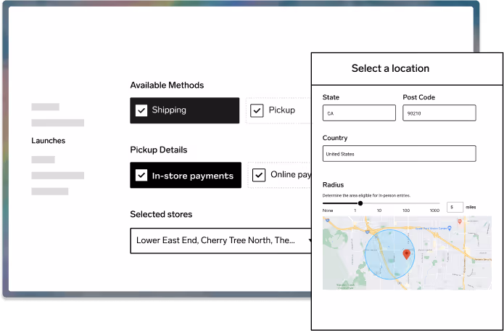504x331 pixels.
Task: Click the blue radius circle on map
Action: [389, 254]
